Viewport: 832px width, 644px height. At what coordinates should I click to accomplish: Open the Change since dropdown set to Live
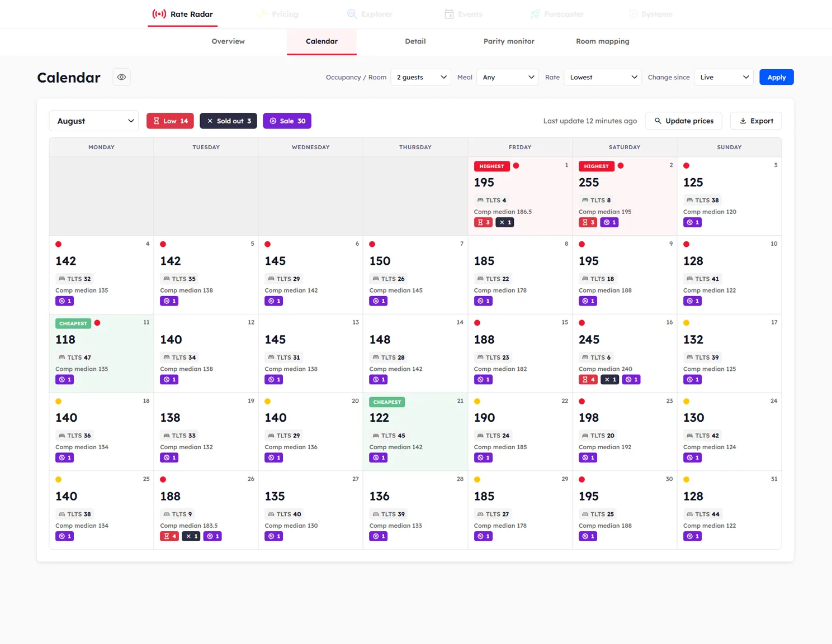click(x=724, y=77)
